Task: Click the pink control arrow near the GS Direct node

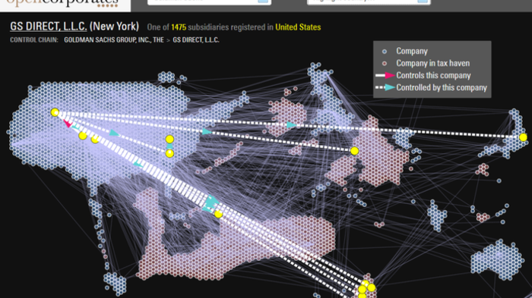Action: (x=68, y=124)
